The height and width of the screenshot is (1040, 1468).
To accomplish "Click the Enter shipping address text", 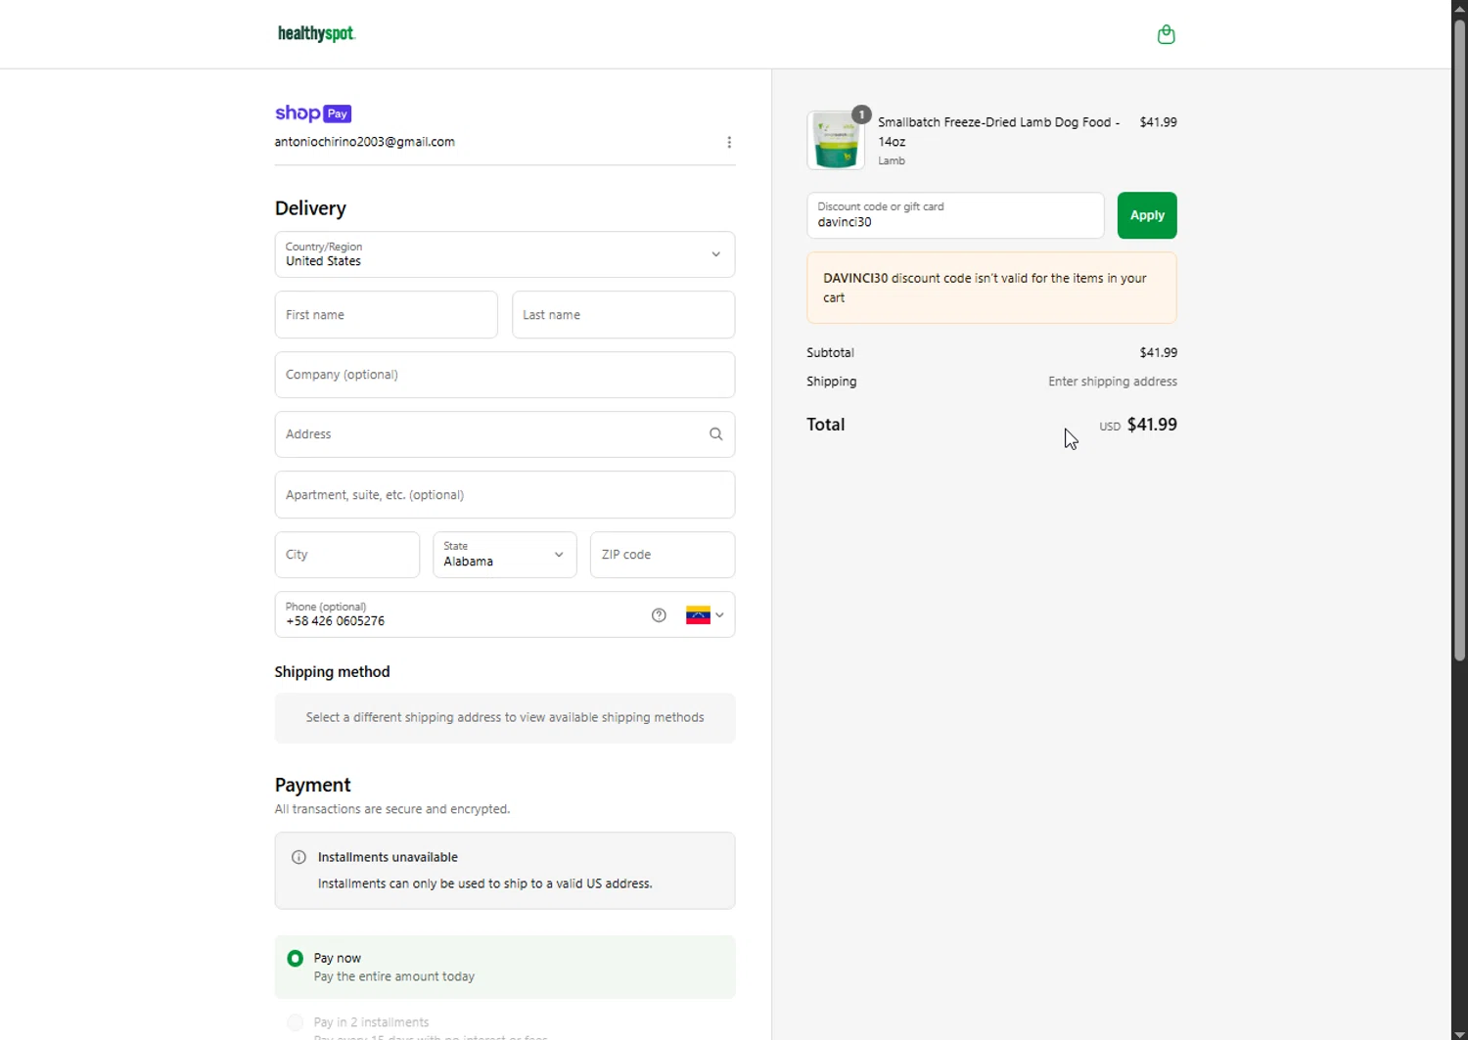I will [x=1113, y=382].
